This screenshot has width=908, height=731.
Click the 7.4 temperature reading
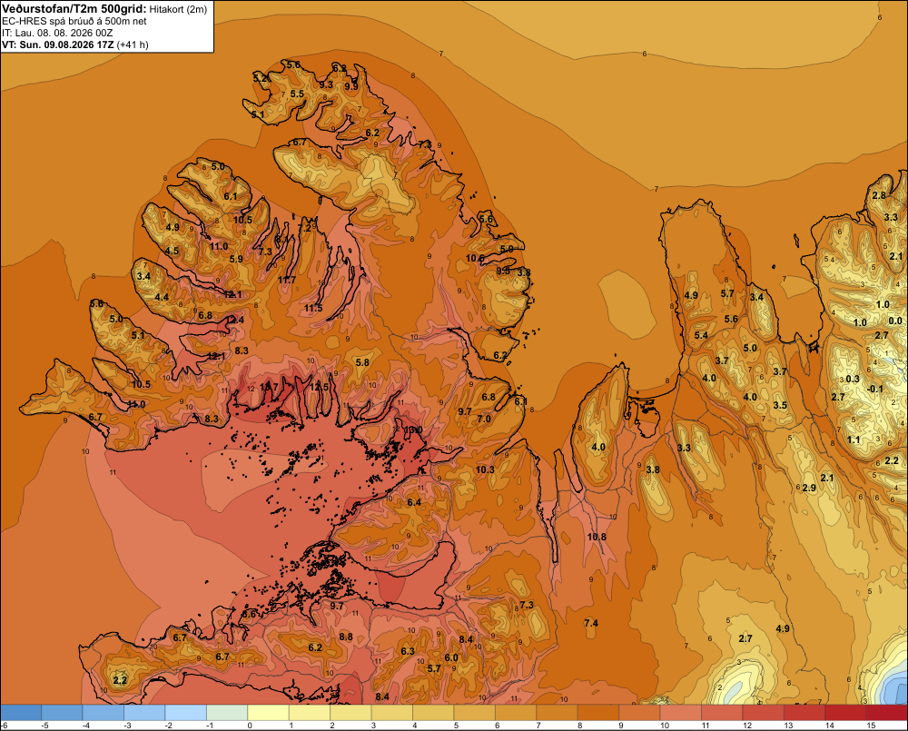pyautogui.click(x=591, y=623)
